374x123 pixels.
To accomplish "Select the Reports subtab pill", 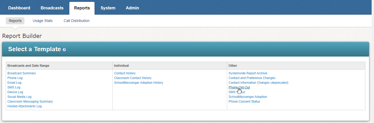I will (15, 21).
